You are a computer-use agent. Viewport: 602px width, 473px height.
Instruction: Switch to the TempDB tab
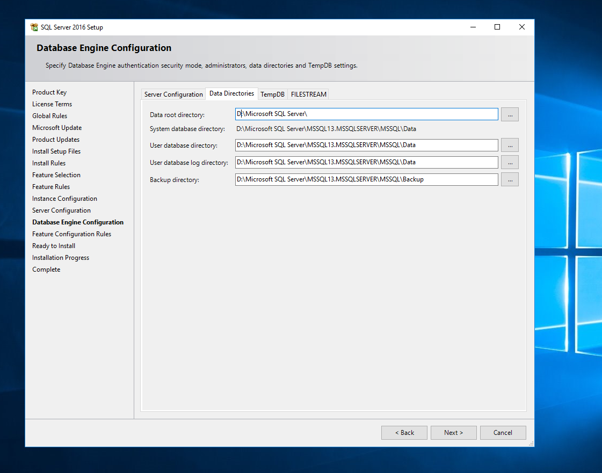[272, 94]
